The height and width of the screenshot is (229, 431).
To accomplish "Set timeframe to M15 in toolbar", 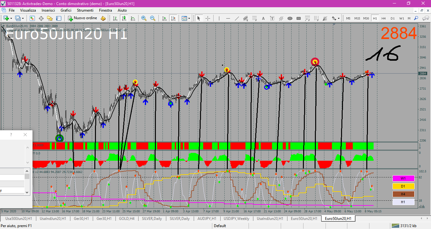I will click(x=357, y=18).
